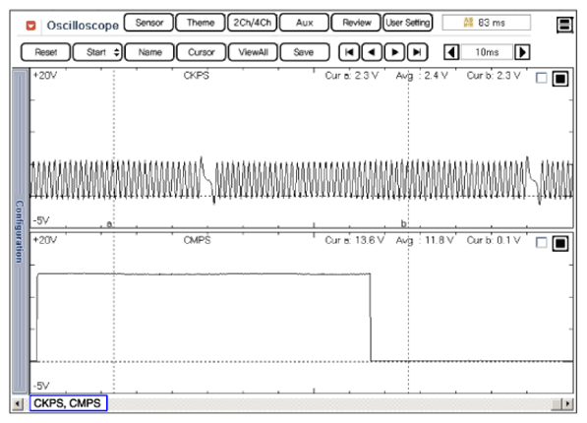The height and width of the screenshot is (423, 587).
Task: Increase time base with right arrow
Action: [x=522, y=52]
